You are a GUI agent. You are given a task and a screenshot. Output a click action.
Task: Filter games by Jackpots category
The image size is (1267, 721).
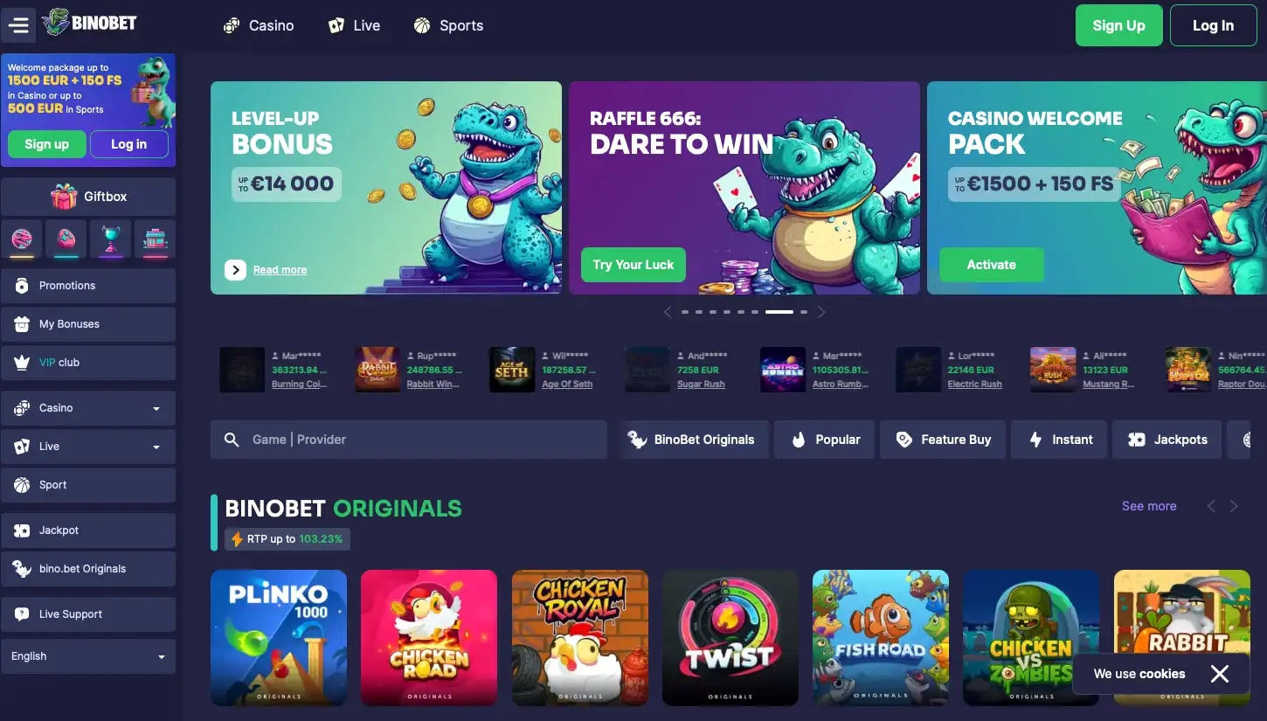(x=1167, y=440)
